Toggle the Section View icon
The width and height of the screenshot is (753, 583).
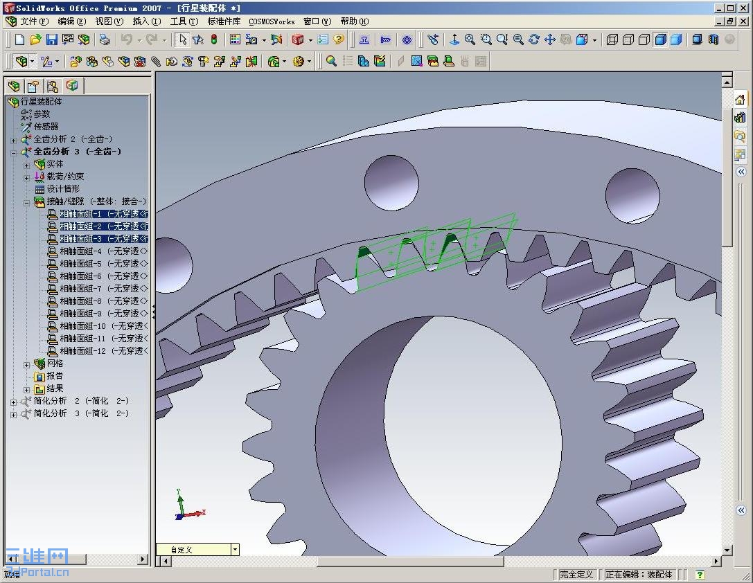(x=714, y=39)
